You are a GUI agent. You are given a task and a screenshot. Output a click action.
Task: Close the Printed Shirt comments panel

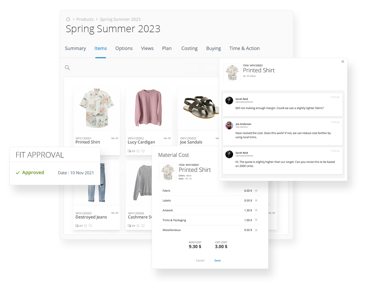343,61
